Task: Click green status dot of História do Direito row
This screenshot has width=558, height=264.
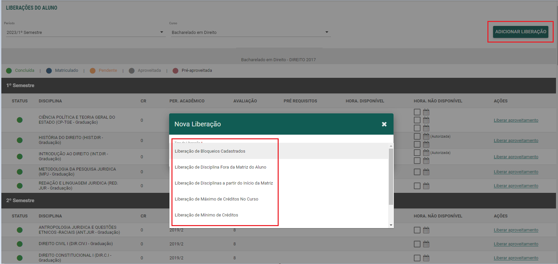Action: point(20,140)
